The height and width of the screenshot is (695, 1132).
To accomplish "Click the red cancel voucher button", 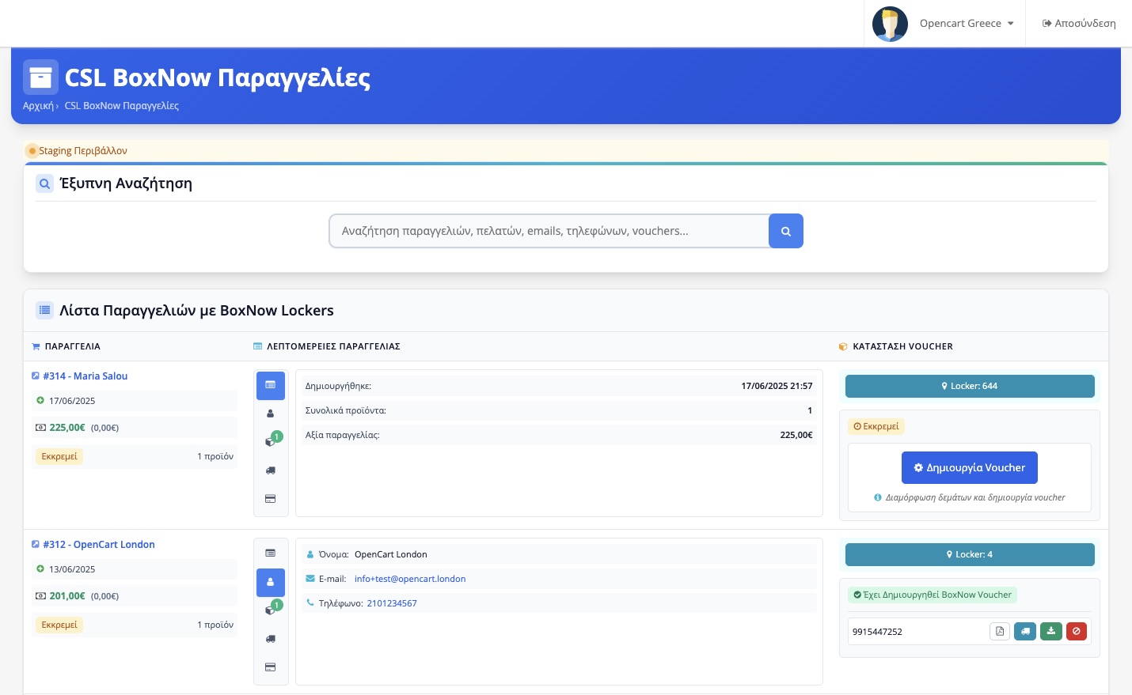I will pos(1077,631).
